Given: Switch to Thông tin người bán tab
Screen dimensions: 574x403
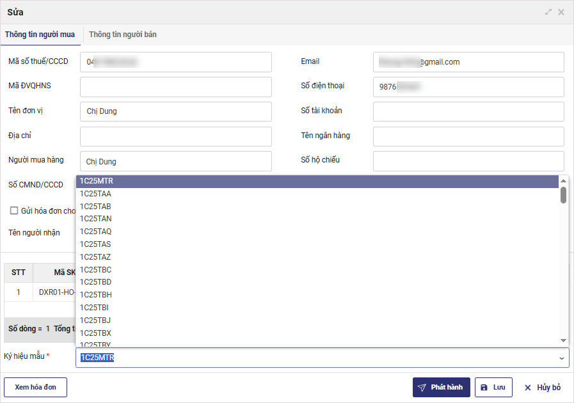Looking at the screenshot, I should 123,35.
